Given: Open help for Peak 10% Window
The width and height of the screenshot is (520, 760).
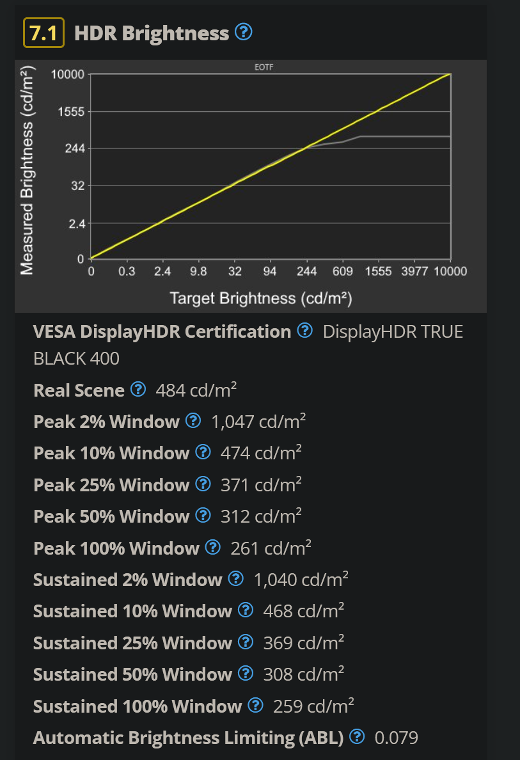Looking at the screenshot, I should [x=203, y=453].
